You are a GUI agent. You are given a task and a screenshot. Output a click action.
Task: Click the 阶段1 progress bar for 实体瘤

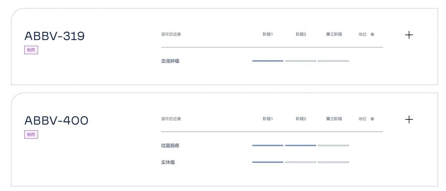(x=268, y=162)
